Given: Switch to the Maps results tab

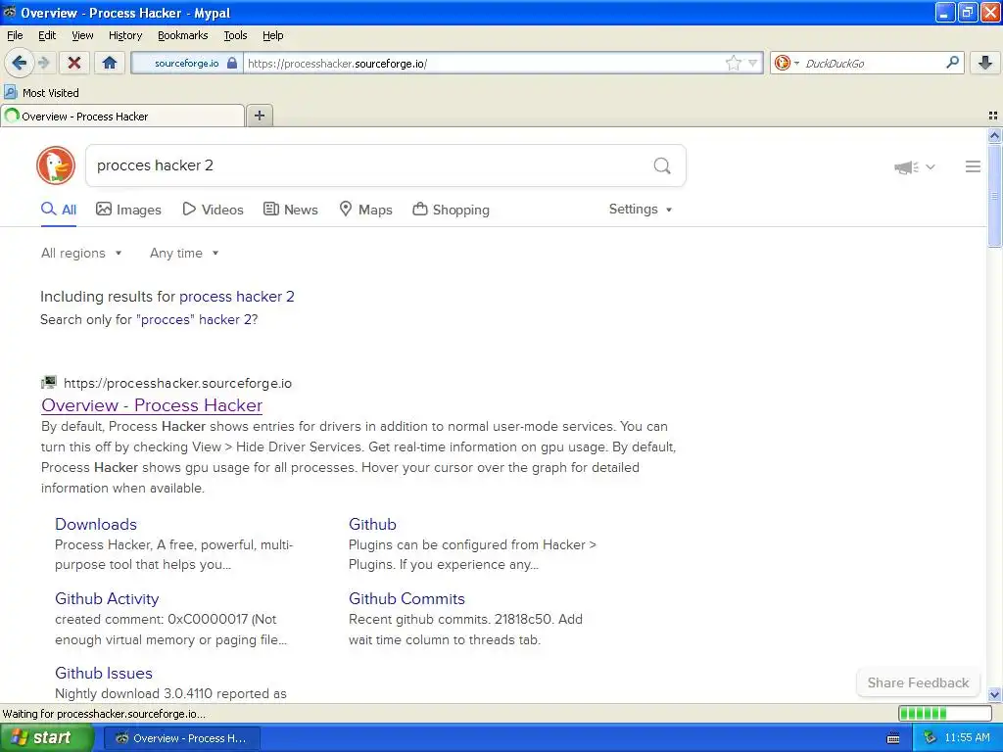Looking at the screenshot, I should 365,210.
